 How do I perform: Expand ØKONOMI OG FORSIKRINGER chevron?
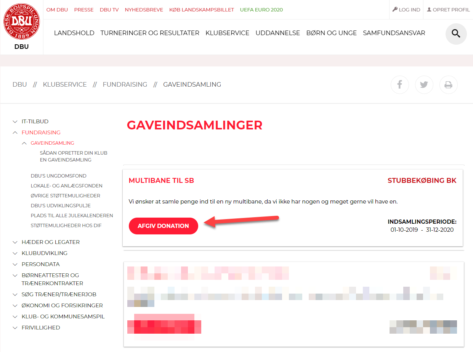tap(15, 306)
